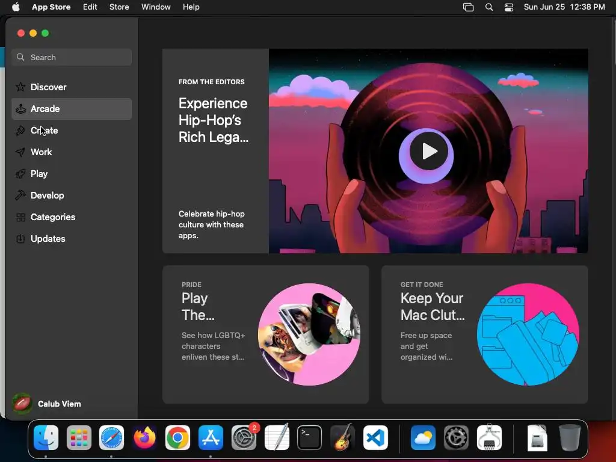
Task: Open System Settings with badge in Dock
Action: point(244,437)
